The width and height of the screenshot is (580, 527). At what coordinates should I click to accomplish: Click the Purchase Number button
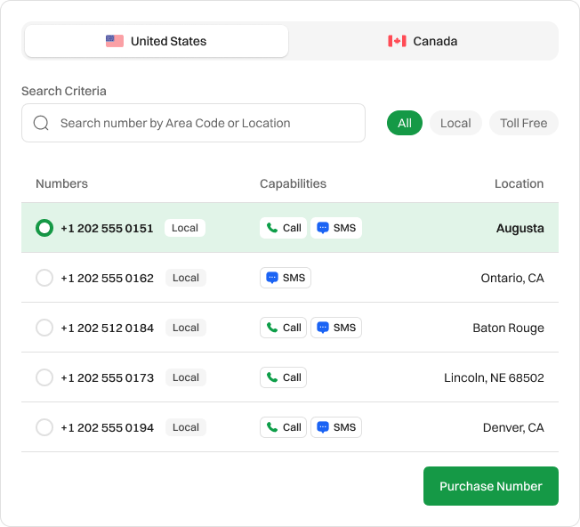[491, 486]
